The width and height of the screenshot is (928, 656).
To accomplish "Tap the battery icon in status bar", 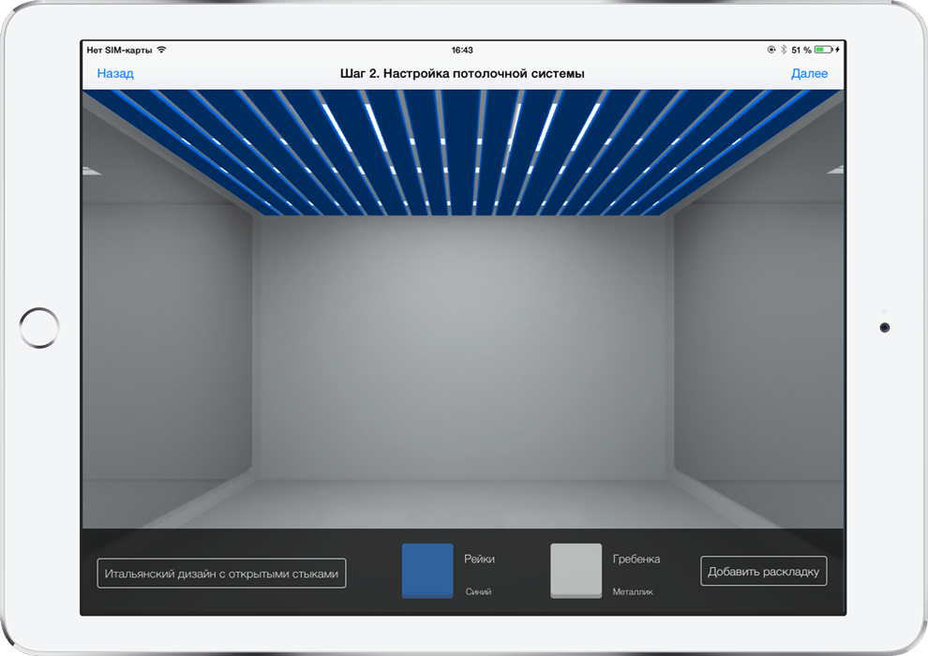I will click(823, 50).
